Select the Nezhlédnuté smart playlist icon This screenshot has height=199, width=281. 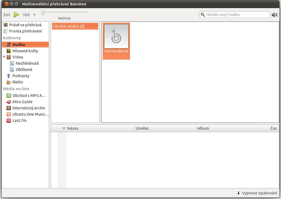tap(12, 63)
